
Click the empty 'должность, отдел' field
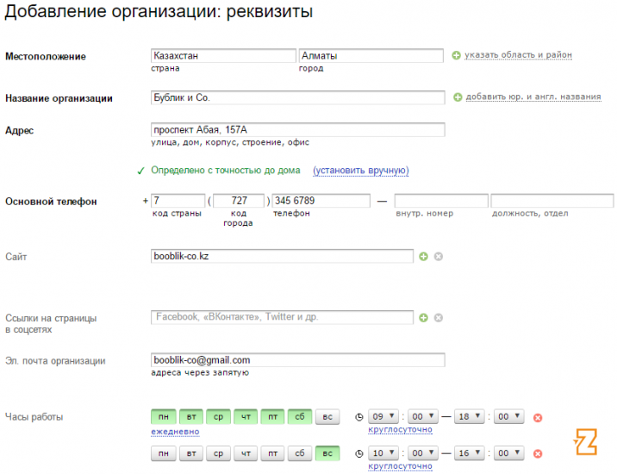pos(552,201)
